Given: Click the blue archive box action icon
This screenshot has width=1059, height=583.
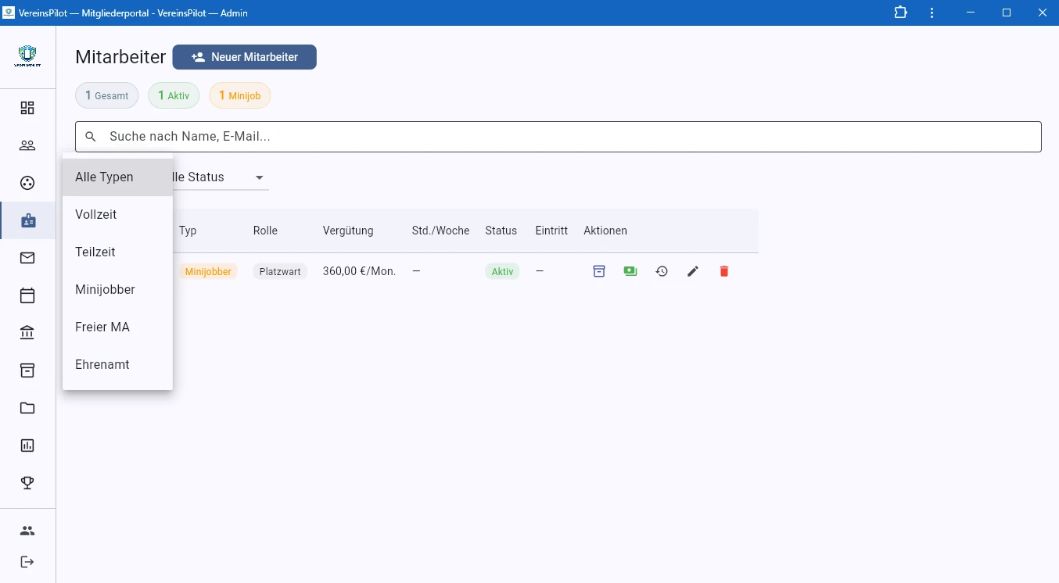Looking at the screenshot, I should point(599,271).
